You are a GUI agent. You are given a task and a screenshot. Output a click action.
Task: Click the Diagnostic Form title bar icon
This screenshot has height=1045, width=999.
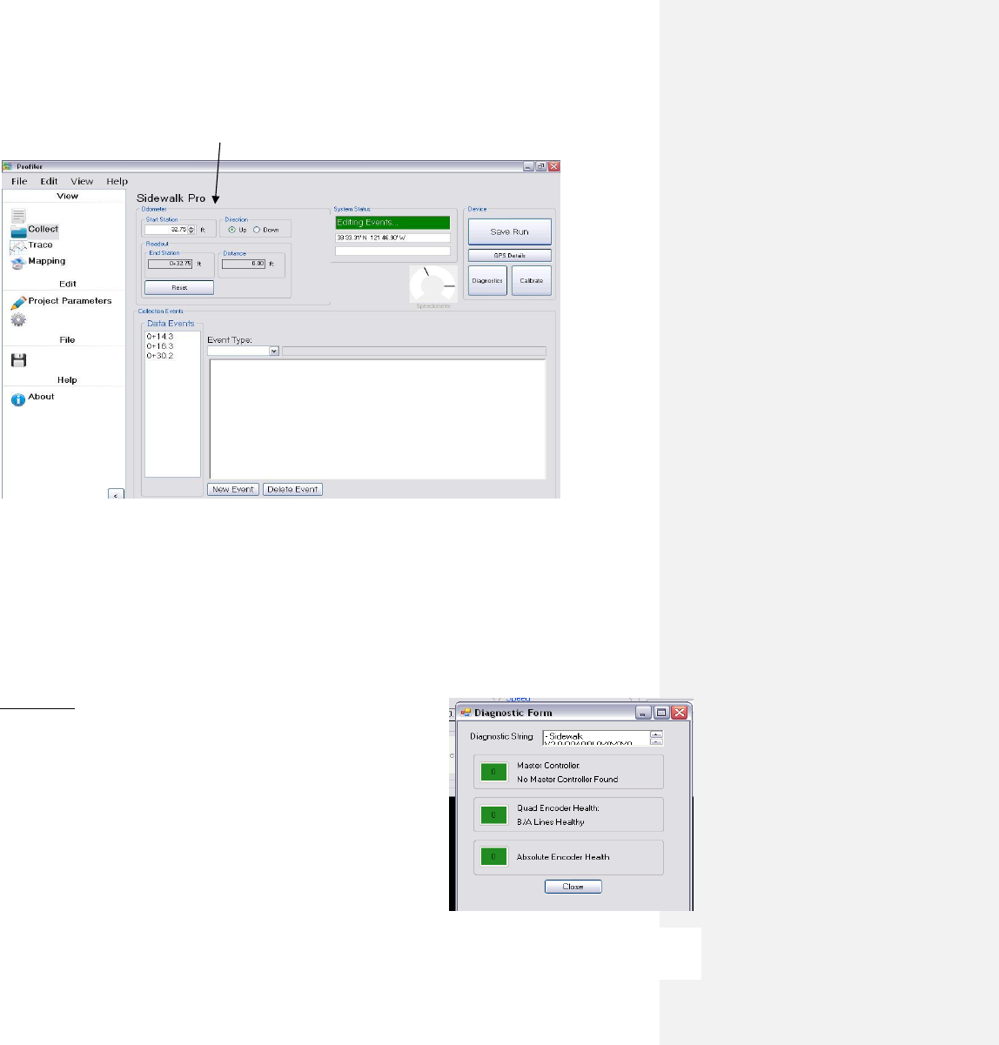click(x=466, y=712)
